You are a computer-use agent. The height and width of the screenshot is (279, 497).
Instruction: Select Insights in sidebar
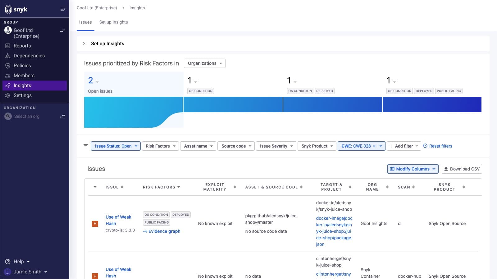(34, 86)
